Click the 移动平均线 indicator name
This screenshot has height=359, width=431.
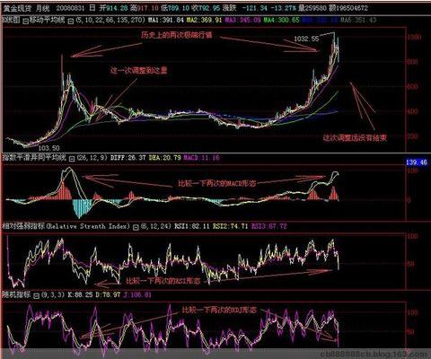pos(47,21)
